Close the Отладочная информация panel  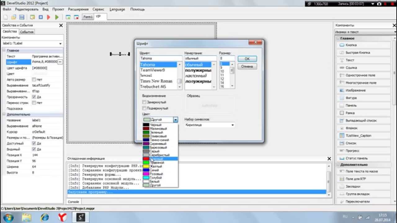click(329, 159)
